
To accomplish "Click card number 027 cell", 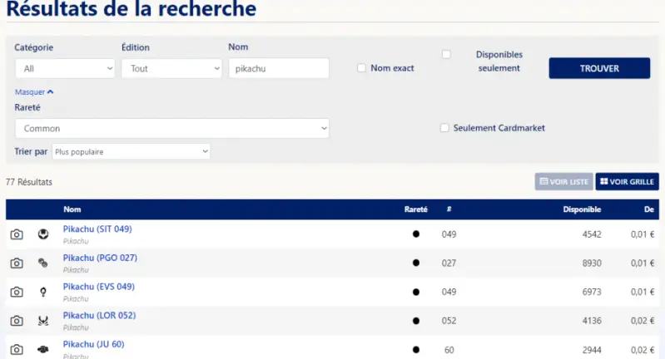I will pyautogui.click(x=449, y=263).
